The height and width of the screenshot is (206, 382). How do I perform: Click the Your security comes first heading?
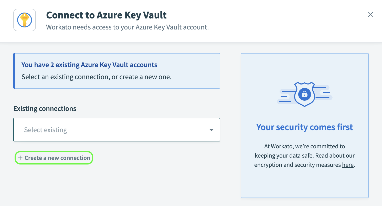click(x=304, y=127)
